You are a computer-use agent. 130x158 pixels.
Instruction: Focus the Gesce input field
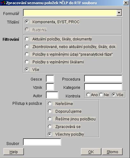(50, 79)
